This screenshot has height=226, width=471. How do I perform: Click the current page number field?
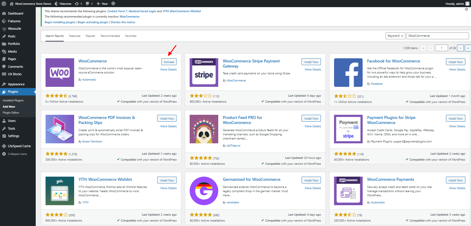[x=441, y=48]
